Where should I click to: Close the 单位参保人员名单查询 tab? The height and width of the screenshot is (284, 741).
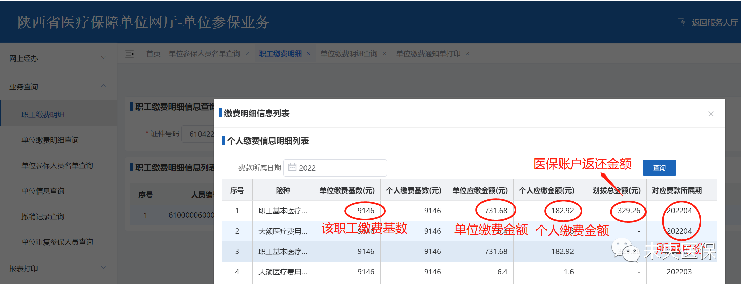[247, 54]
